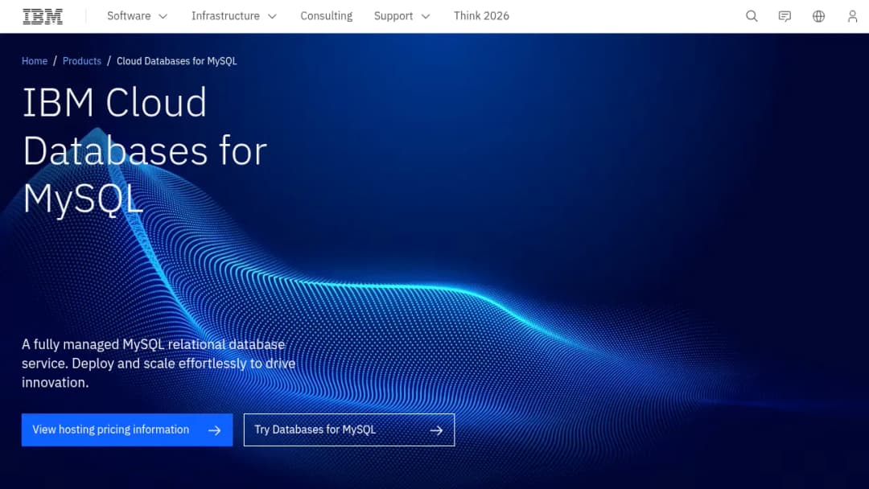Screen dimensions: 869x489
Task: Click Try Databases for MySQL button
Action: (349, 429)
